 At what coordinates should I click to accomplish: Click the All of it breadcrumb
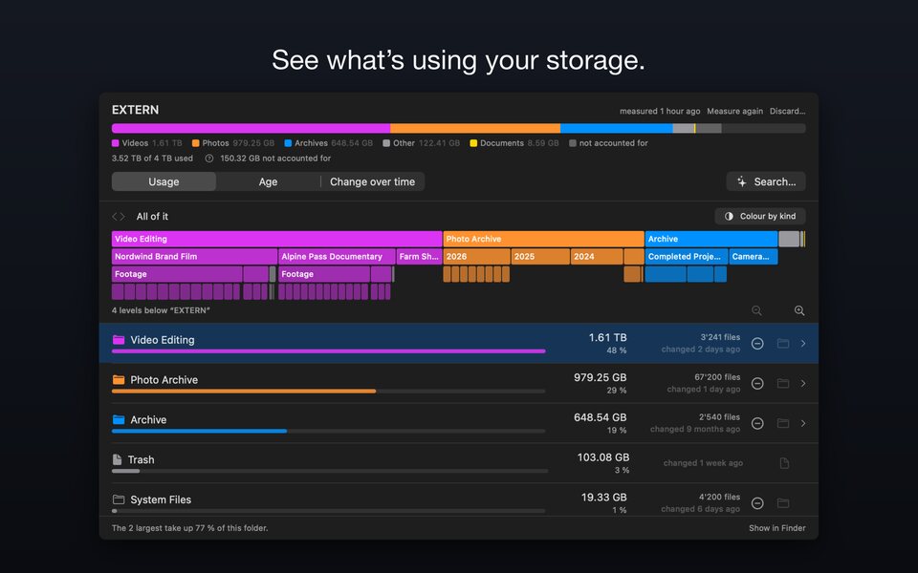pos(152,217)
